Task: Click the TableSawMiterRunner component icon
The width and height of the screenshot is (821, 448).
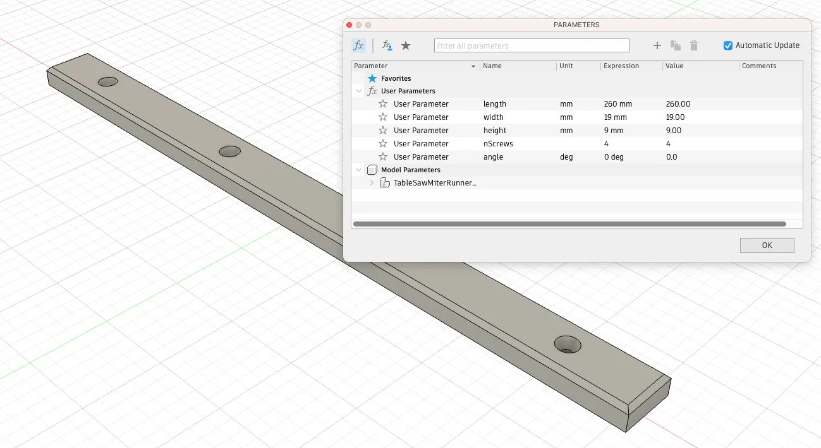Action: [385, 183]
